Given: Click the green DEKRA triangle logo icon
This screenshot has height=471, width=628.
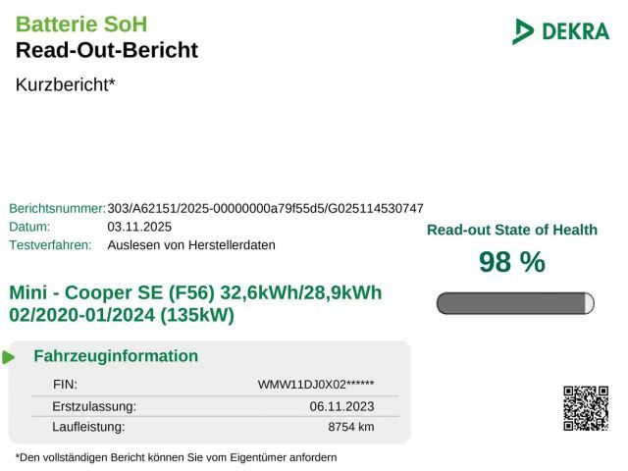Looking at the screenshot, I should 523,31.
